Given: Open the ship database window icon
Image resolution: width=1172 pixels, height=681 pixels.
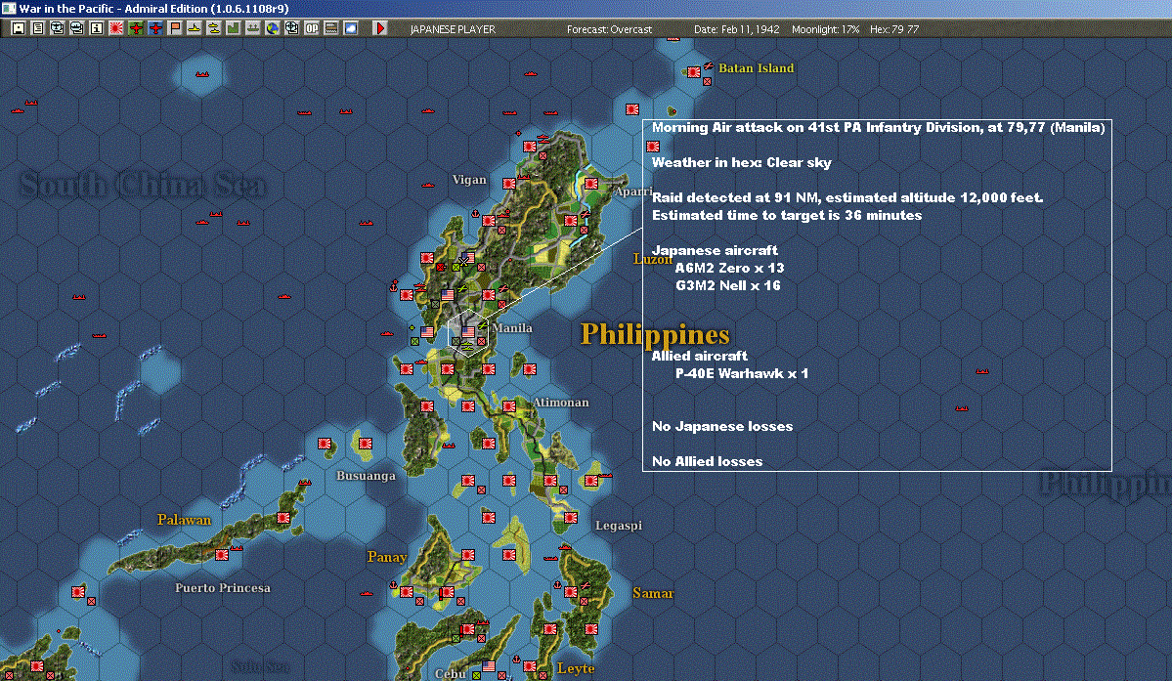Looking at the screenshot, I should point(77,27).
